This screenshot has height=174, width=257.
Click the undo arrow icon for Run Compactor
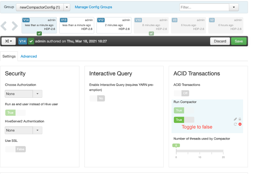235,124
